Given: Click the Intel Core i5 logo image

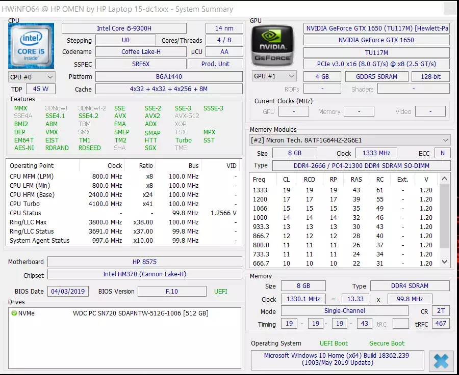Looking at the screenshot, I should coord(31,46).
